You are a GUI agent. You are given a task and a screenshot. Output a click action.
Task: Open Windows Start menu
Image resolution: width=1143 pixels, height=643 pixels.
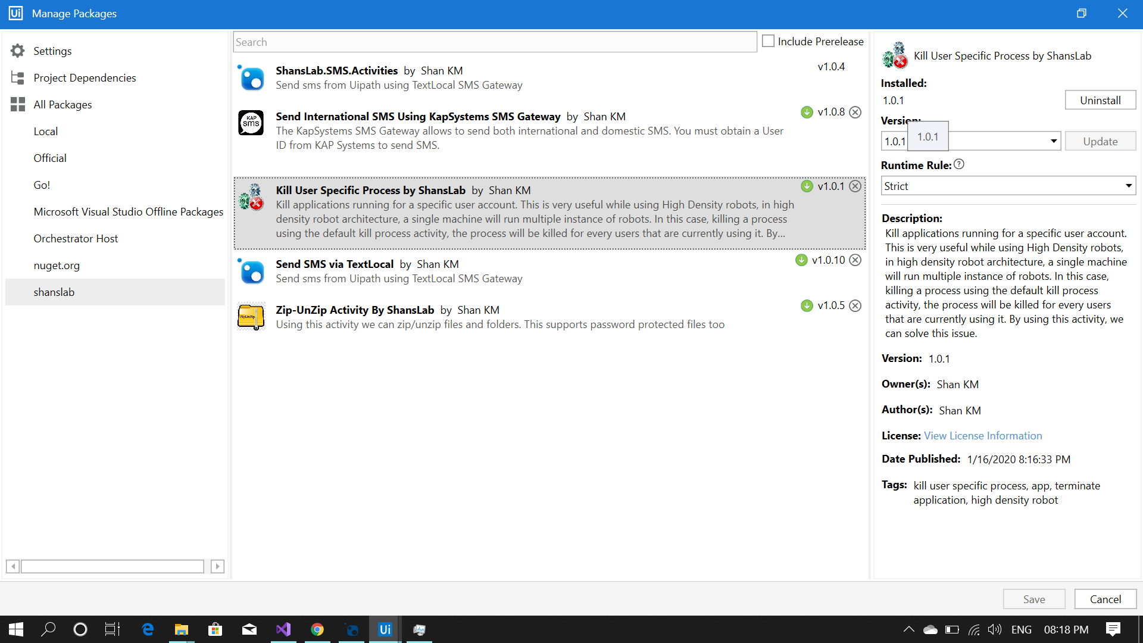click(x=16, y=629)
